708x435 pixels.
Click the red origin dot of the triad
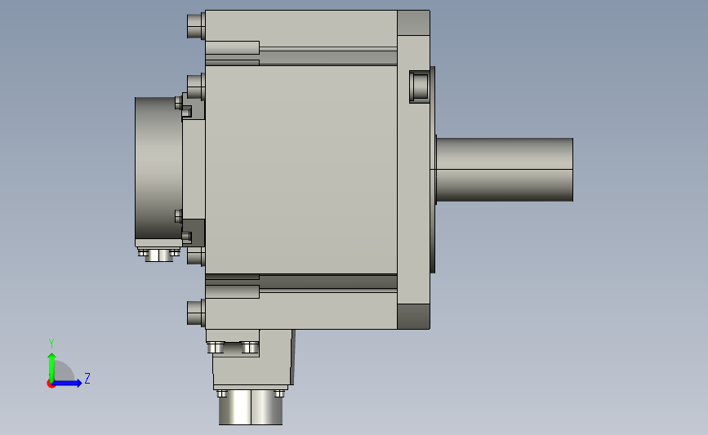51,384
